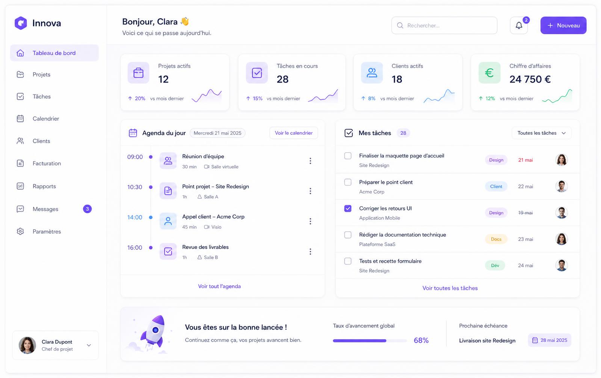The height and width of the screenshot is (378, 601).
Task: Click the Nouveau button
Action: click(563, 25)
